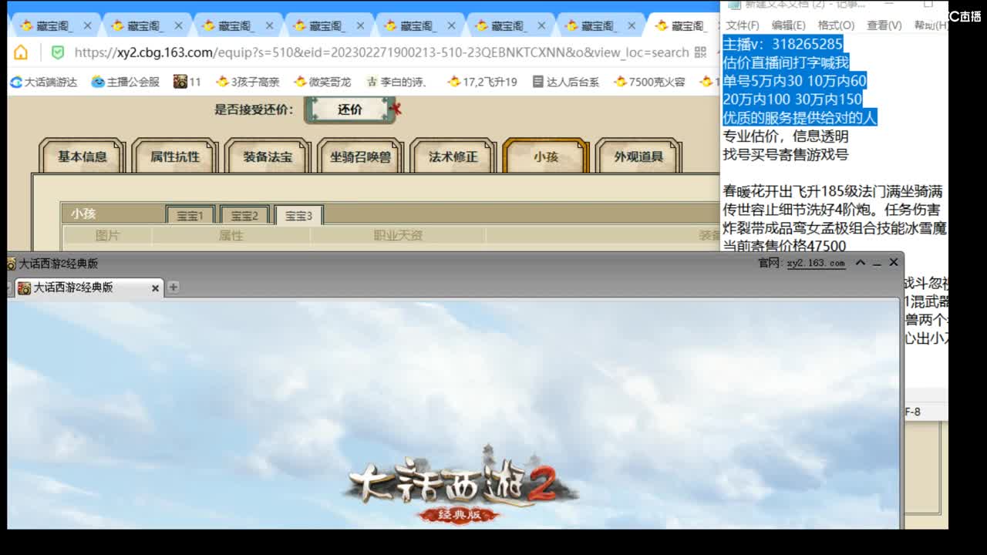Select the 小孩 tab
Viewport: 987px width, 555px height.
point(545,156)
